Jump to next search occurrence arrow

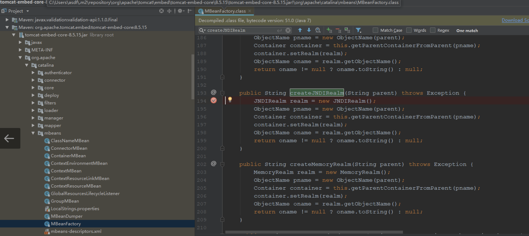tap(309, 30)
